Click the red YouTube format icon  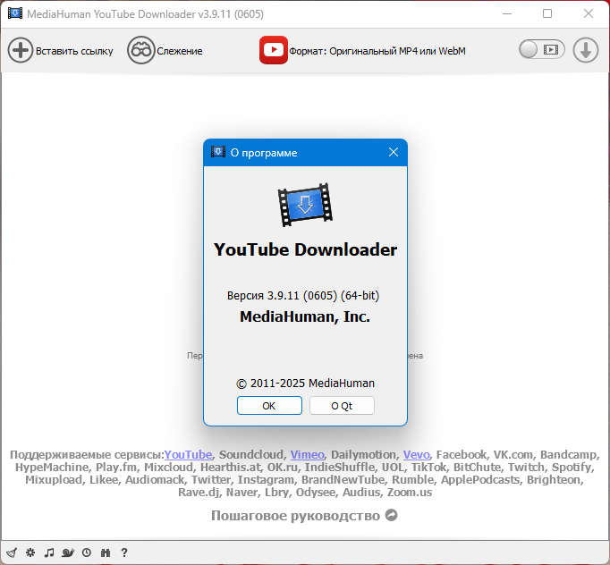tap(274, 50)
